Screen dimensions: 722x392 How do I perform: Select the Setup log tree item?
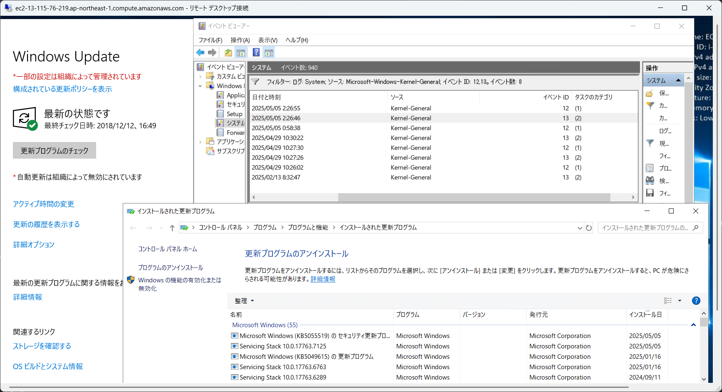234,114
